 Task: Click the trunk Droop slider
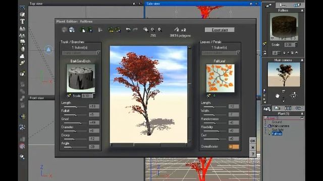[x=75, y=139]
